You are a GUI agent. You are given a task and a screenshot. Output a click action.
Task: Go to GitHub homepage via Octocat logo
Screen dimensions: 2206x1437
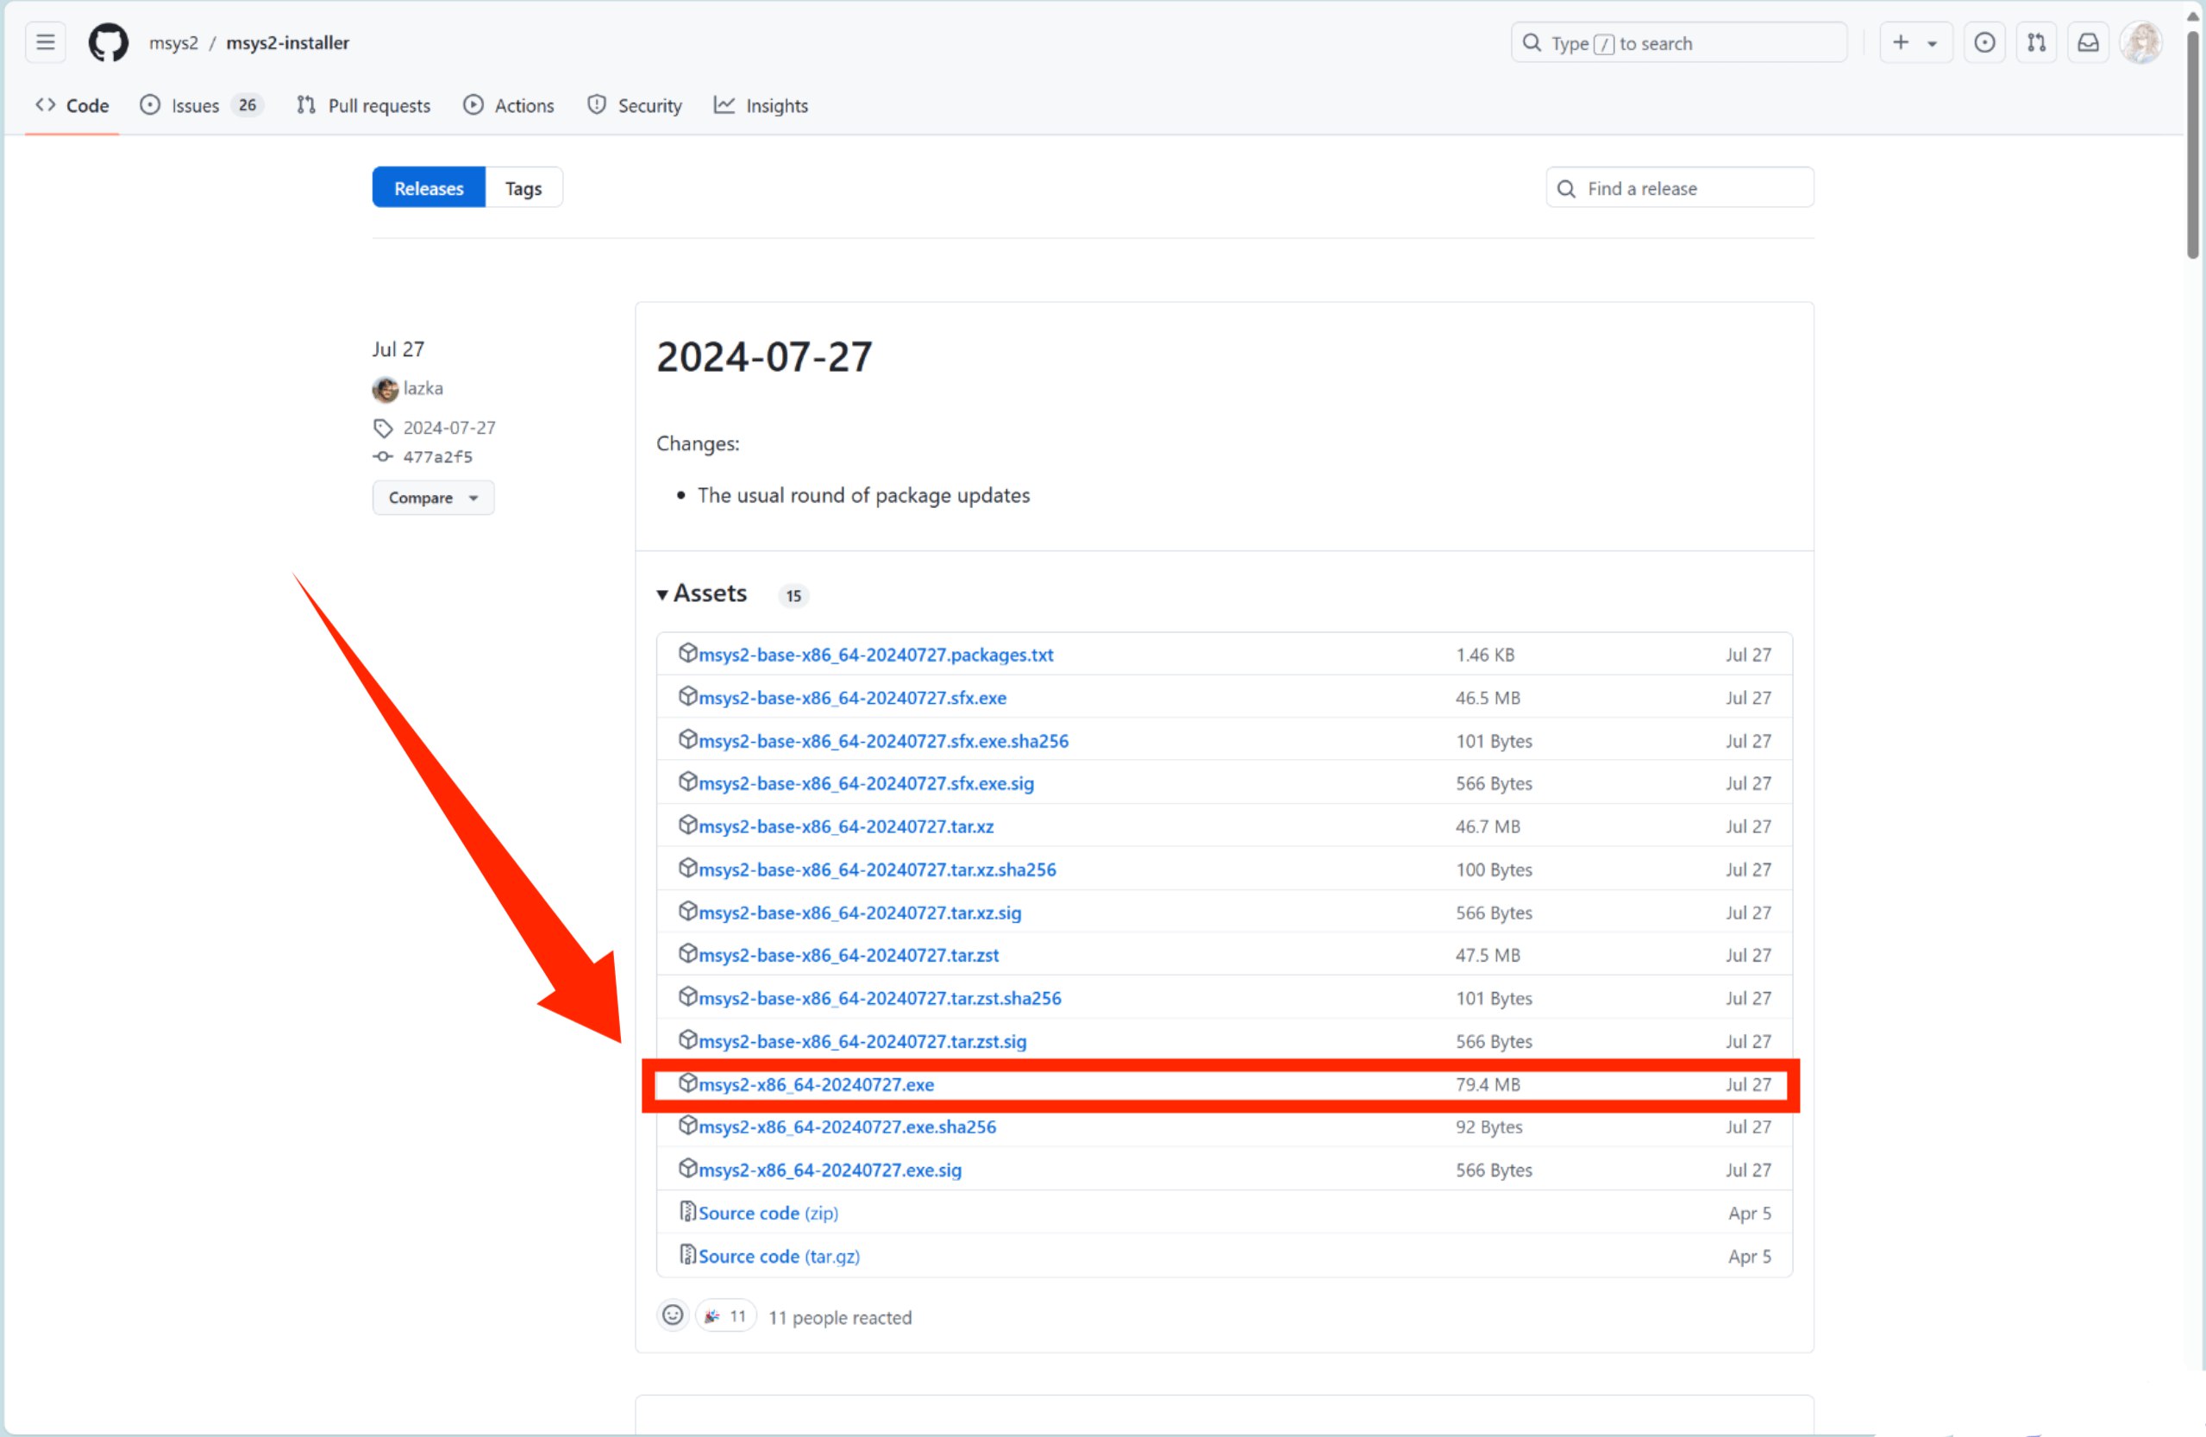coord(109,42)
